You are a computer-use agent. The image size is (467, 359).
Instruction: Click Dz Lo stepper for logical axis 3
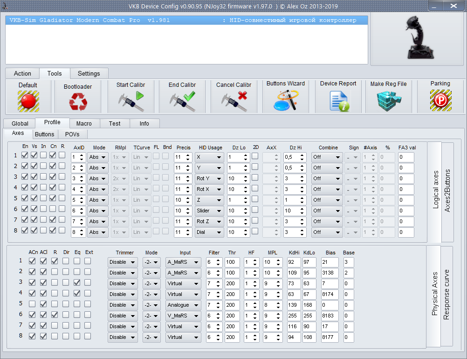click(x=246, y=179)
